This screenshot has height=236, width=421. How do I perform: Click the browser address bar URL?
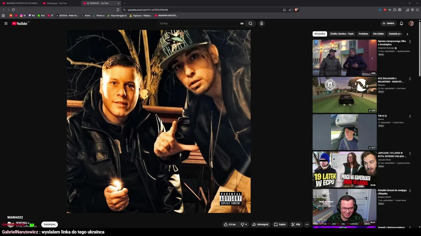coord(148,10)
